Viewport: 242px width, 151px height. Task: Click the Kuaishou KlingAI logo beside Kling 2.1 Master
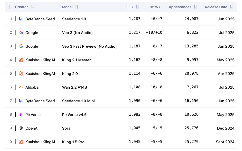pyautogui.click(x=21, y=60)
